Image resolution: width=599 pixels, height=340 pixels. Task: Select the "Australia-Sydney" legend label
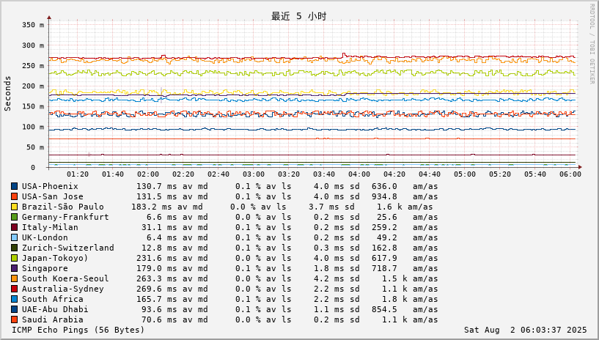pos(62,289)
